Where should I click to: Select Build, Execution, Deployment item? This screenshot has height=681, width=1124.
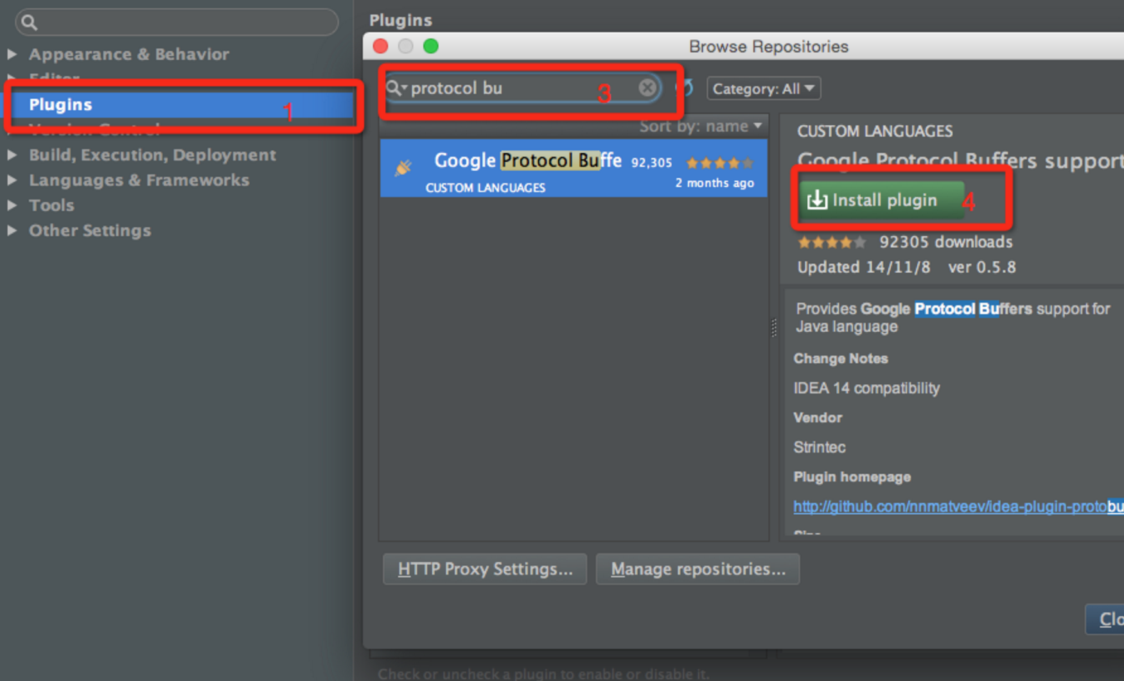(x=152, y=155)
